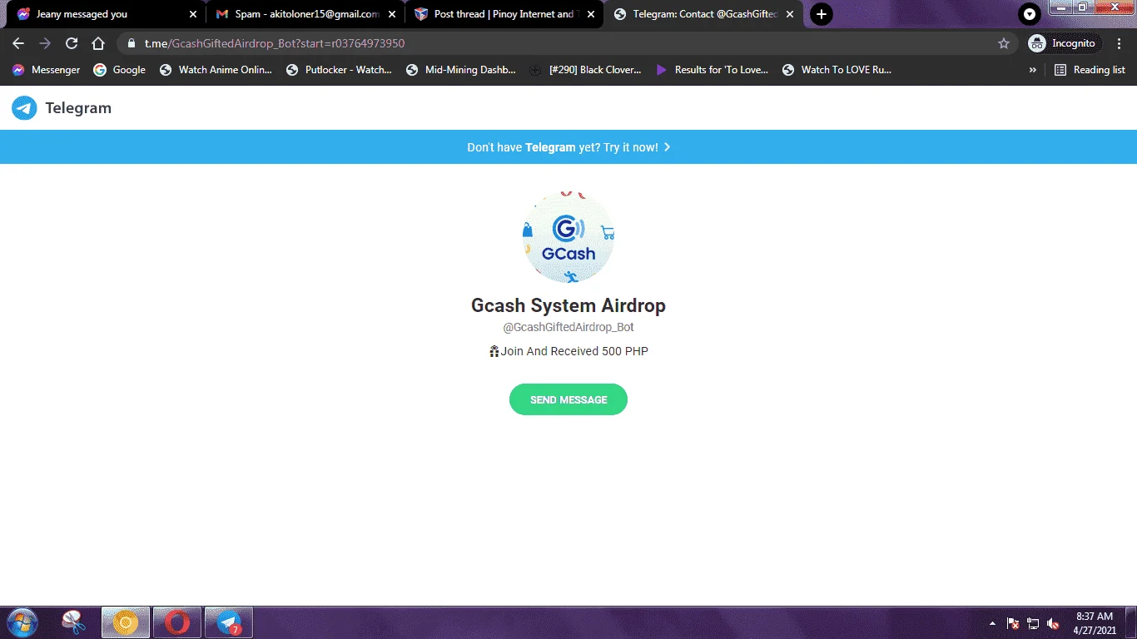This screenshot has height=639, width=1137.
Task: Click the Chrome taskbar button
Action: pos(126,622)
